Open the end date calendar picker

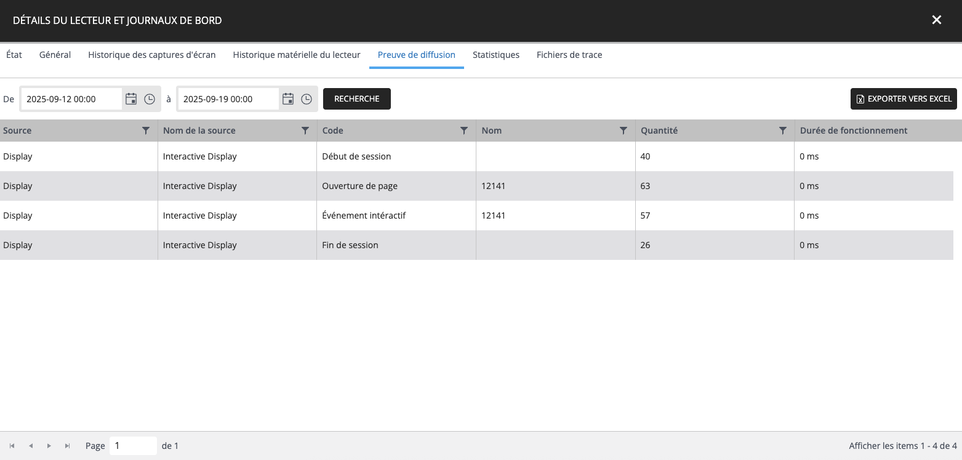288,99
